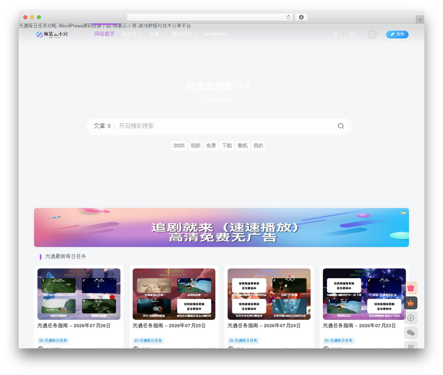Open the 追剧就来 advertisement banner
The width and height of the screenshot is (443, 375).
click(x=221, y=228)
